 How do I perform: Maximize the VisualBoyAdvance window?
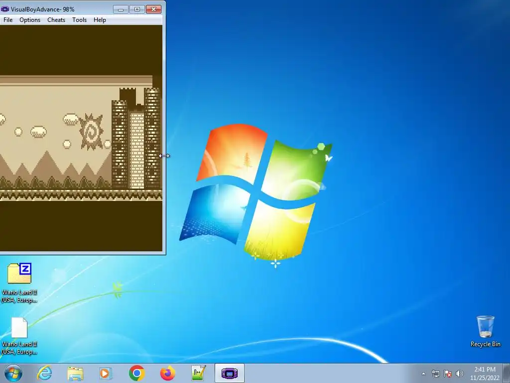point(137,9)
